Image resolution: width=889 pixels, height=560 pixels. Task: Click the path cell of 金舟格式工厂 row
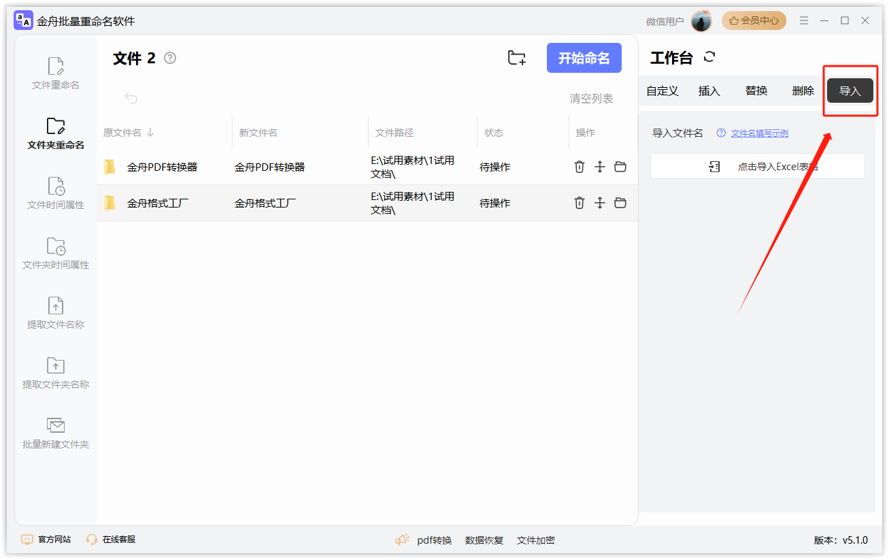(413, 203)
